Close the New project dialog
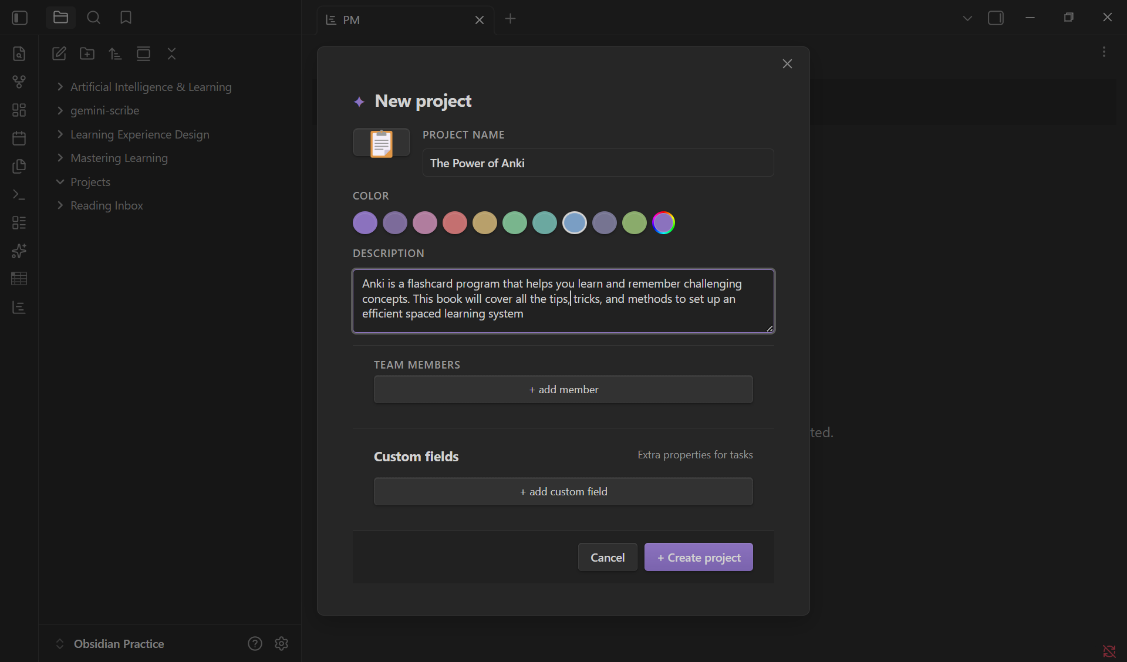Screen dimensions: 1127x662 click(787, 64)
